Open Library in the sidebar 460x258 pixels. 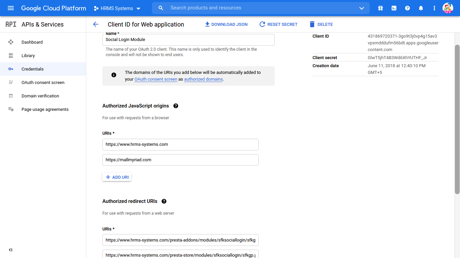43,55
